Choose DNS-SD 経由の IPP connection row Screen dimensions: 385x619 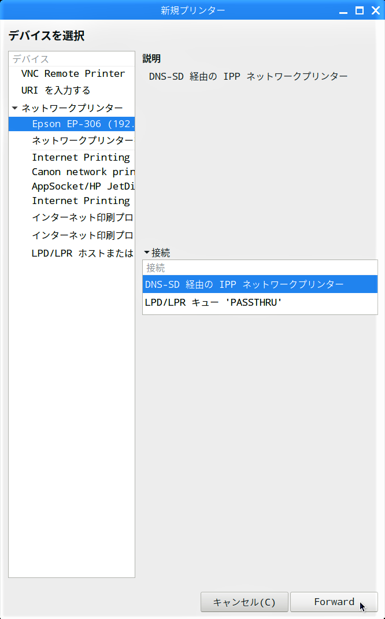click(x=260, y=284)
